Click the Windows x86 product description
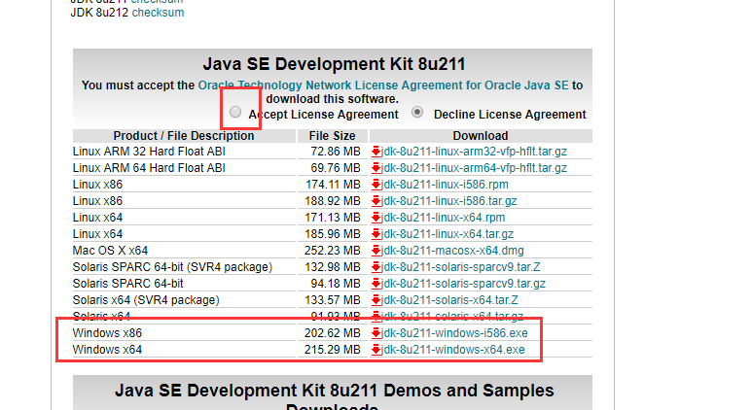751x410 pixels. [x=107, y=333]
